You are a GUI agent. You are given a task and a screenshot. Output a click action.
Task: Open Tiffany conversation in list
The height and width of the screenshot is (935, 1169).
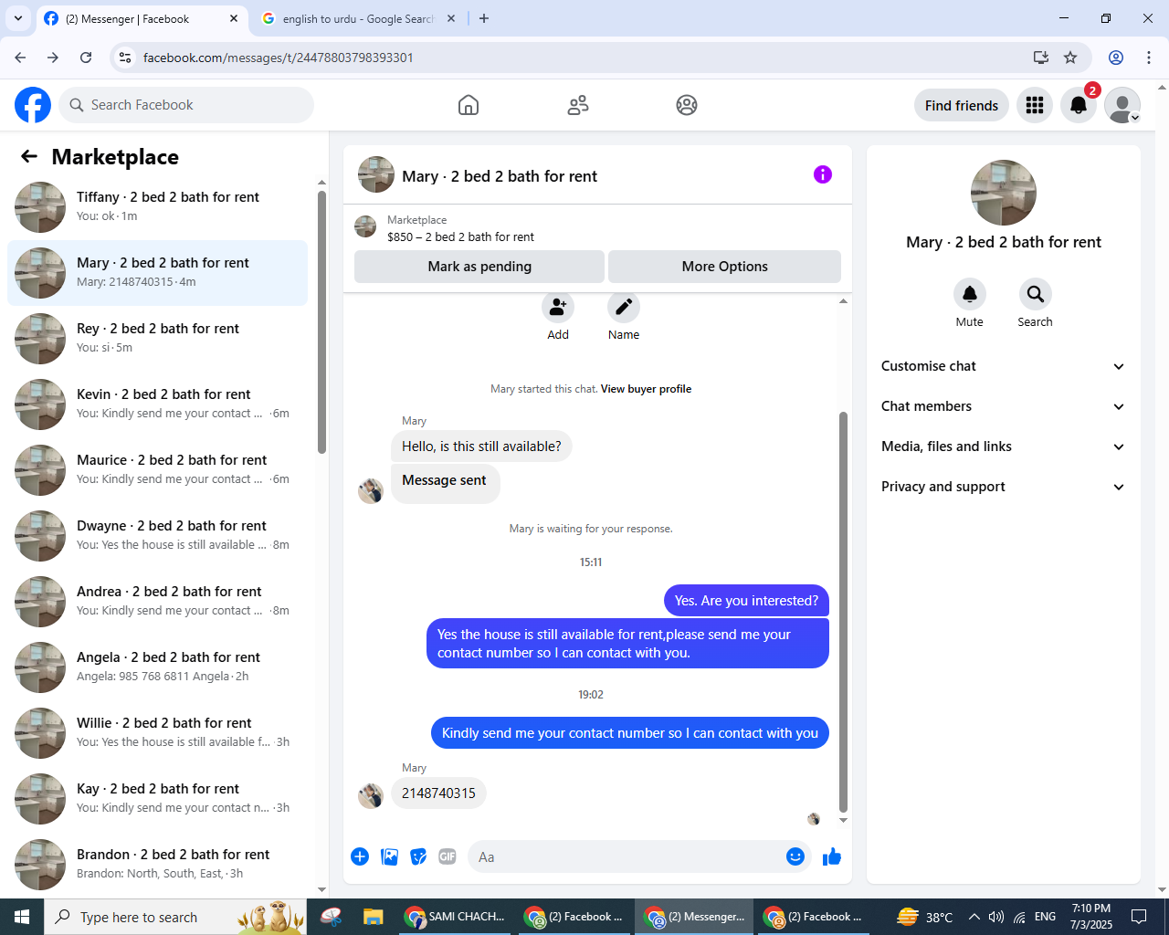tap(157, 207)
